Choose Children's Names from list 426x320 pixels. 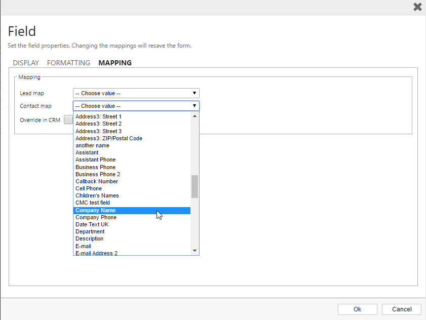(97, 195)
